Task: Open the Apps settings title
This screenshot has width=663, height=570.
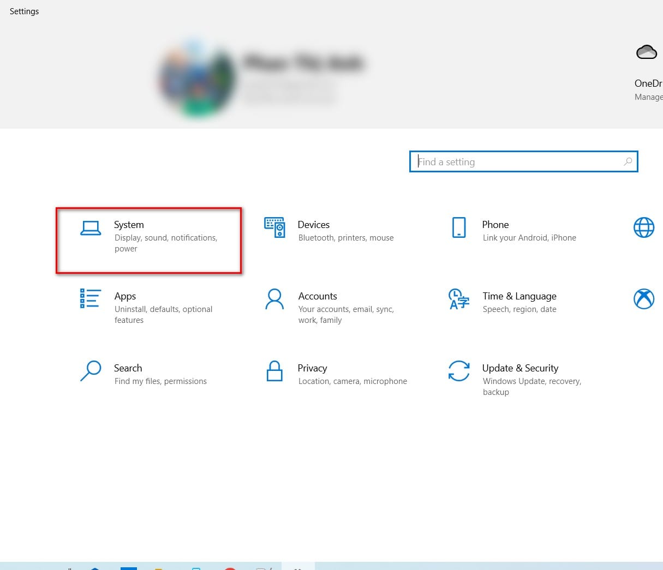Action: click(125, 296)
